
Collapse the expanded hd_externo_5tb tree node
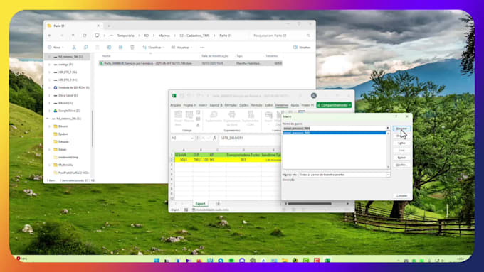[48, 119]
